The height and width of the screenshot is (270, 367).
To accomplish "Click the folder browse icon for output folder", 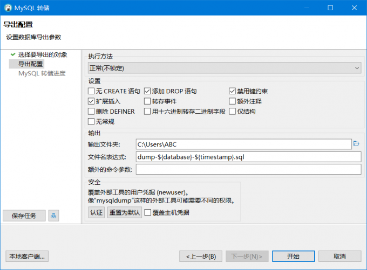I will (x=356, y=143).
